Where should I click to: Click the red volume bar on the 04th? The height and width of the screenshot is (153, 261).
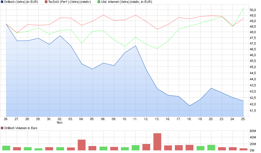(x=81, y=145)
